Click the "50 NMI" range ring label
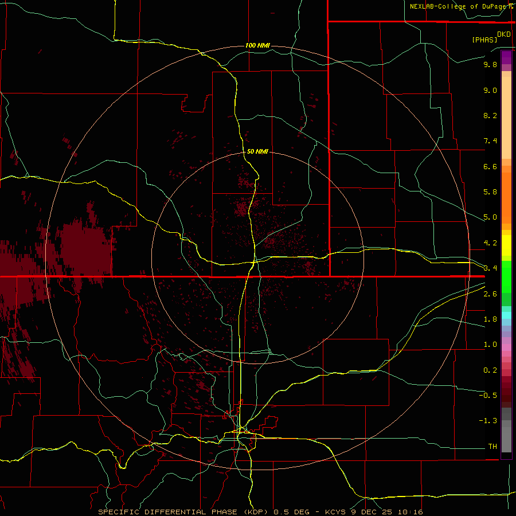 257,151
